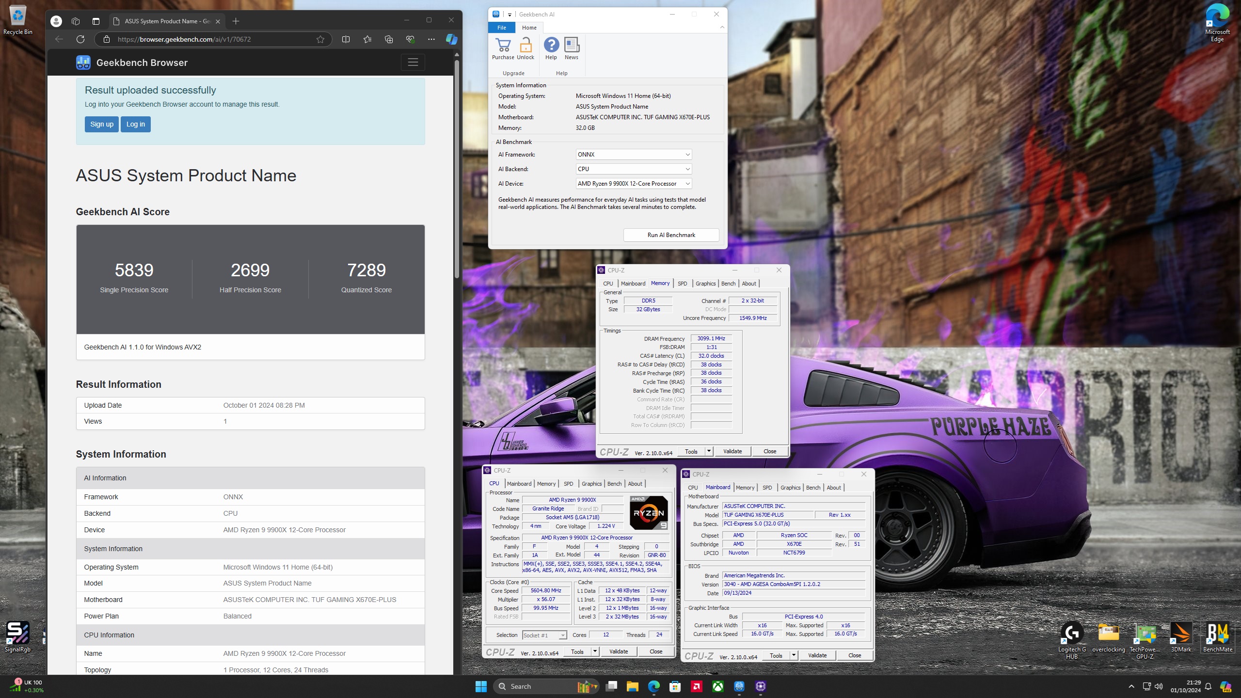
Task: Open Geekbench AI customize quick access arrow
Action: (x=509, y=15)
